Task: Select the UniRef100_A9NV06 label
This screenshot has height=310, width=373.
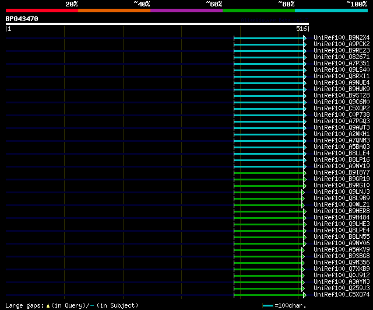Action: (342, 243)
